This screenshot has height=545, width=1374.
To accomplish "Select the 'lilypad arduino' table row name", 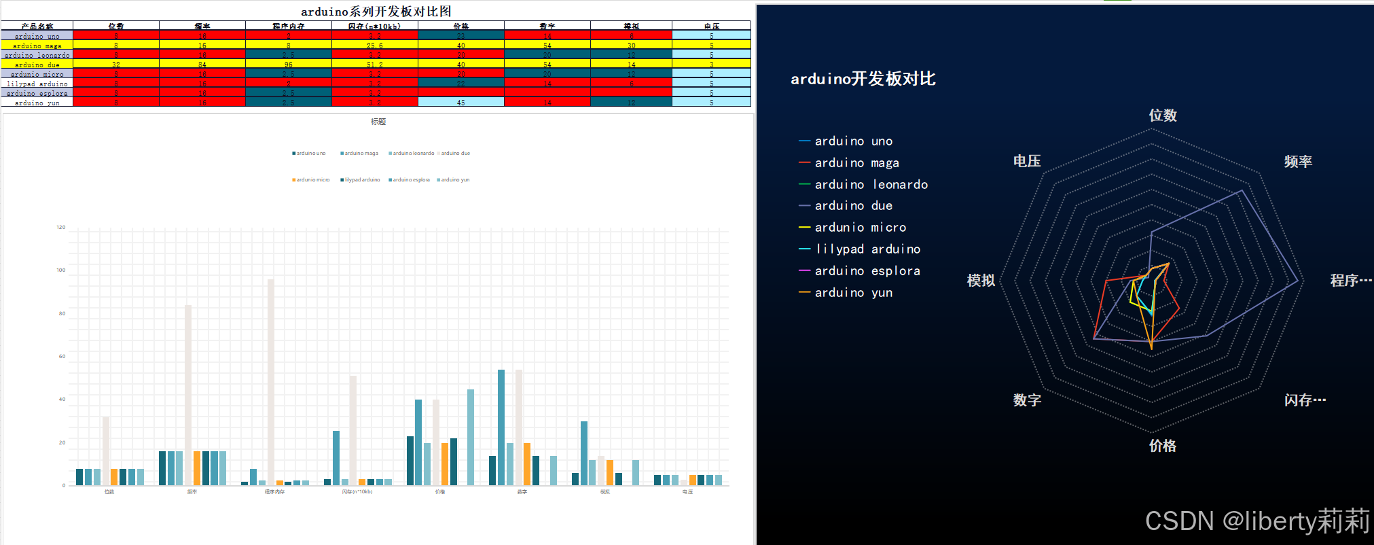I will coord(37,83).
